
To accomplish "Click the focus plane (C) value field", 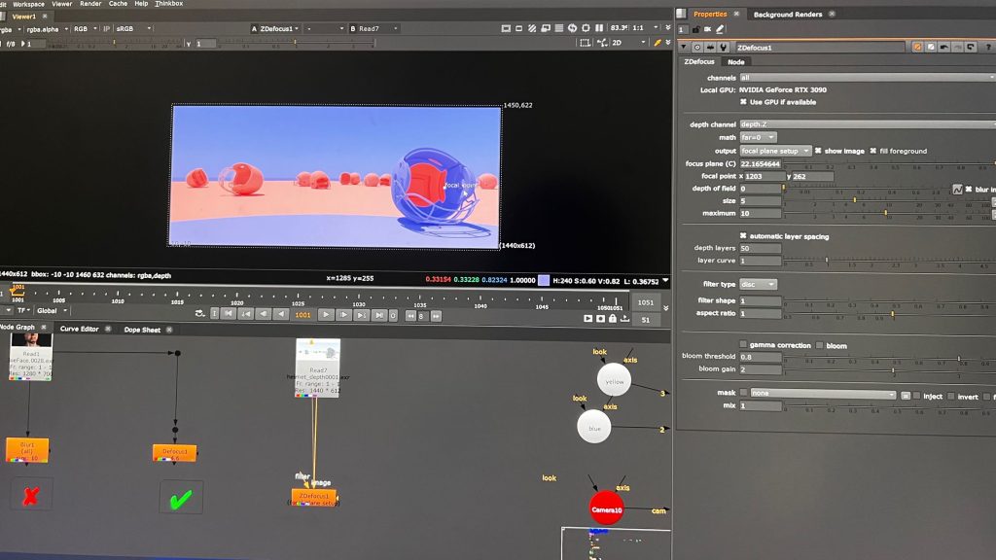I will (761, 163).
